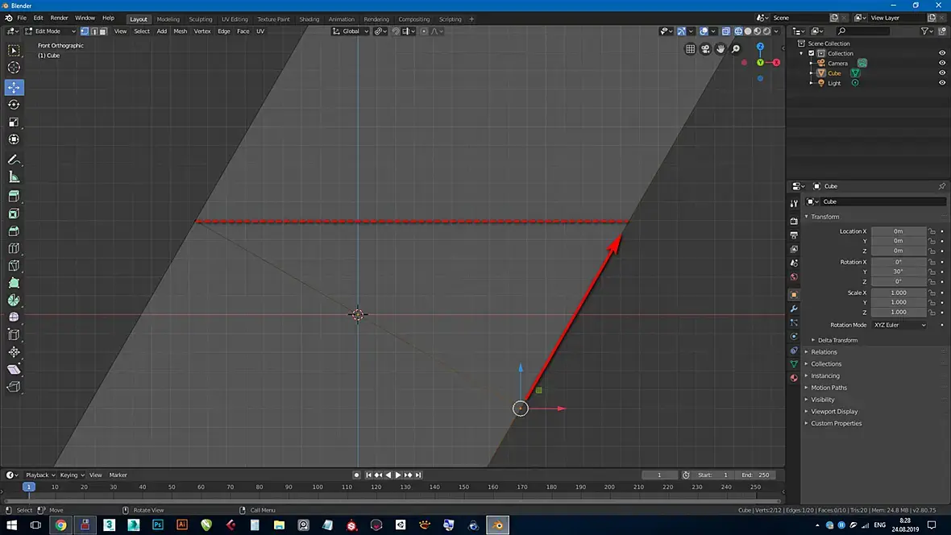Enable face select mode
This screenshot has width=951, height=535.
coord(103,31)
